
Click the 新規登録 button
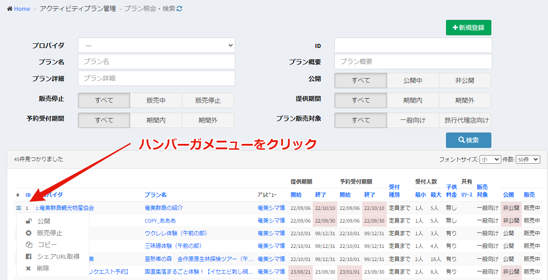469,28
